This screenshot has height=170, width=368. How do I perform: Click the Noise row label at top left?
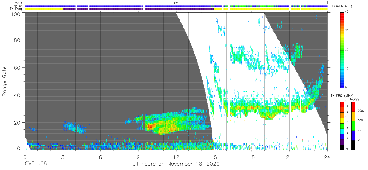coord(18,6)
